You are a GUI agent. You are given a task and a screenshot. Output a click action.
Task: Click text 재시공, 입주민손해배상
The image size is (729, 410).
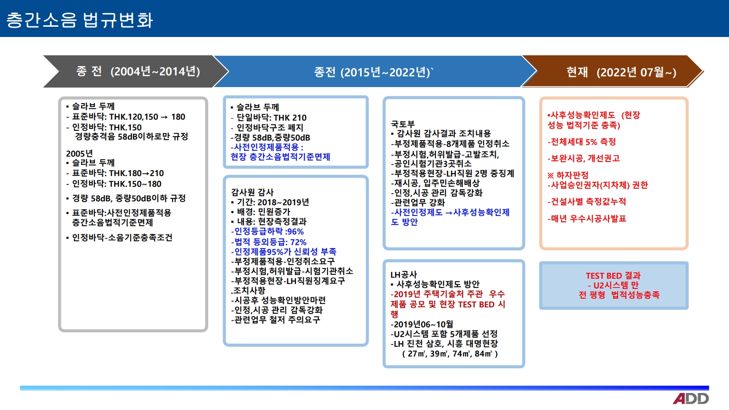[x=436, y=183]
